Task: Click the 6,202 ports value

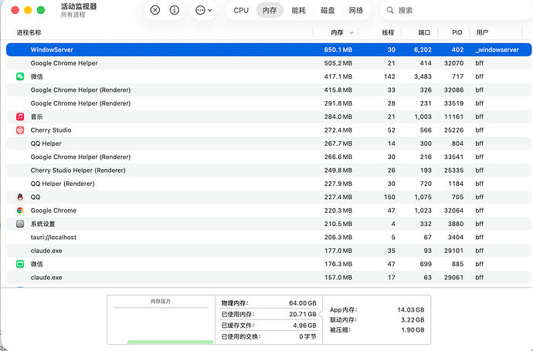Action: point(423,49)
